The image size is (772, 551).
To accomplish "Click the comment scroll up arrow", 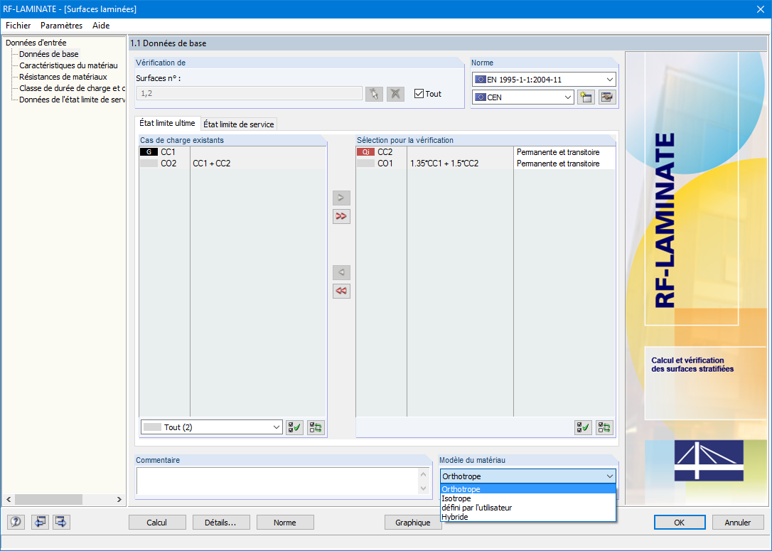I will point(424,474).
